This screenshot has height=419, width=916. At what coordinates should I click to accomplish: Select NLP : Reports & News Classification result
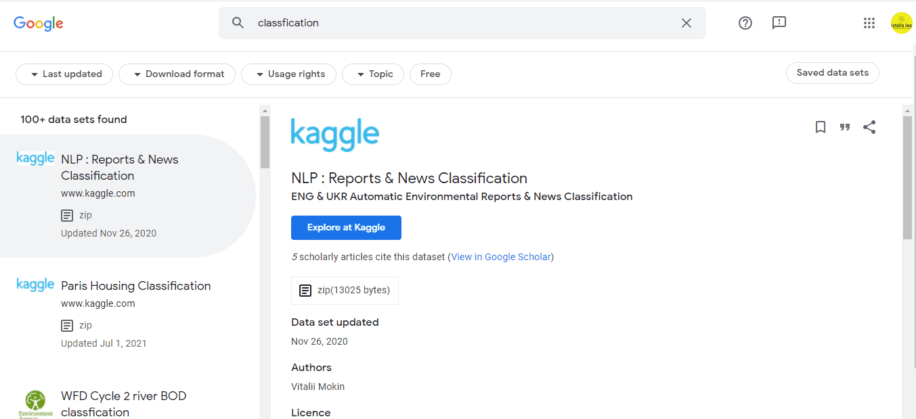[128, 196]
